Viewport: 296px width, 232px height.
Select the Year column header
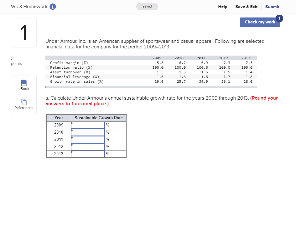click(59, 118)
